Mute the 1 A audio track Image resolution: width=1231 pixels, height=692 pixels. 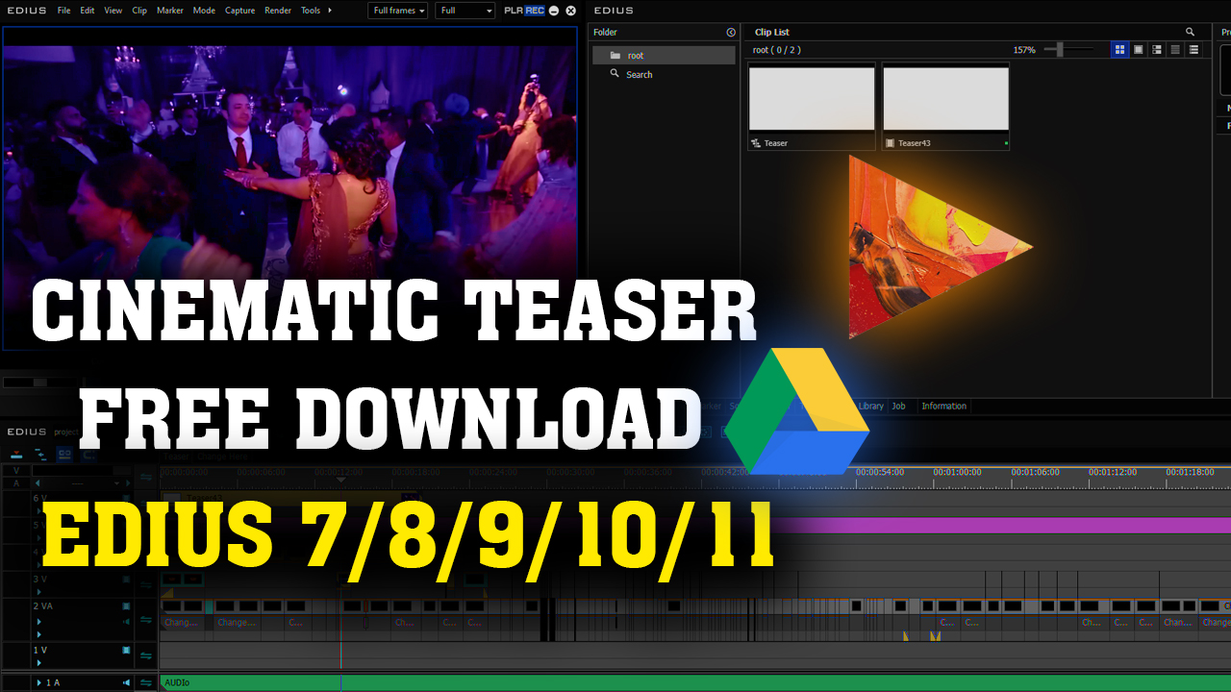(x=126, y=682)
